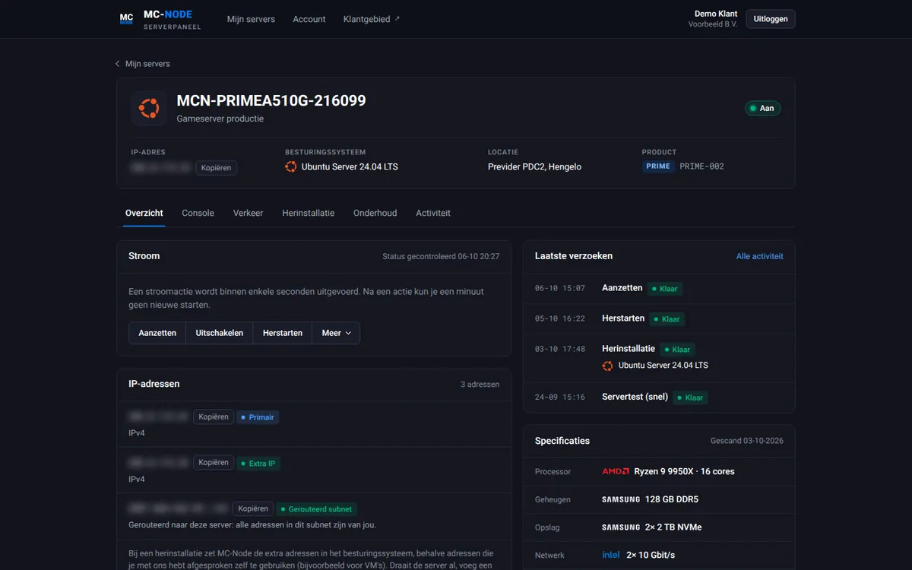
Task: Click the Demo Klant account name
Action: [x=716, y=14]
